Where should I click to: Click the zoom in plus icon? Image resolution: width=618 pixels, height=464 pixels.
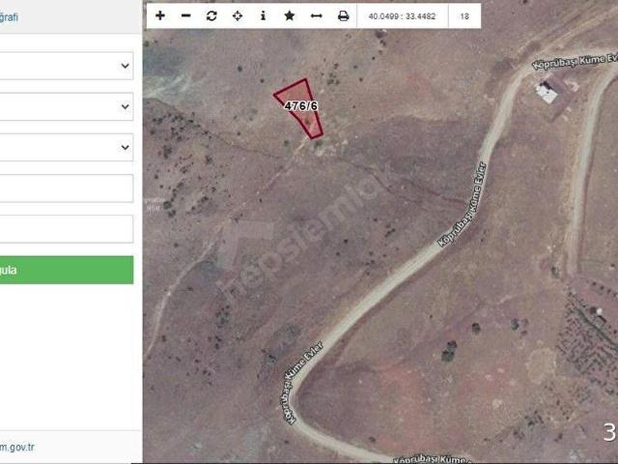click(160, 16)
